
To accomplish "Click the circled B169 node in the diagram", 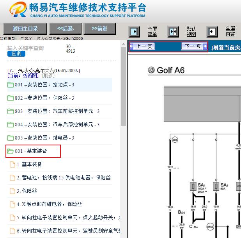I will [x=210, y=227].
